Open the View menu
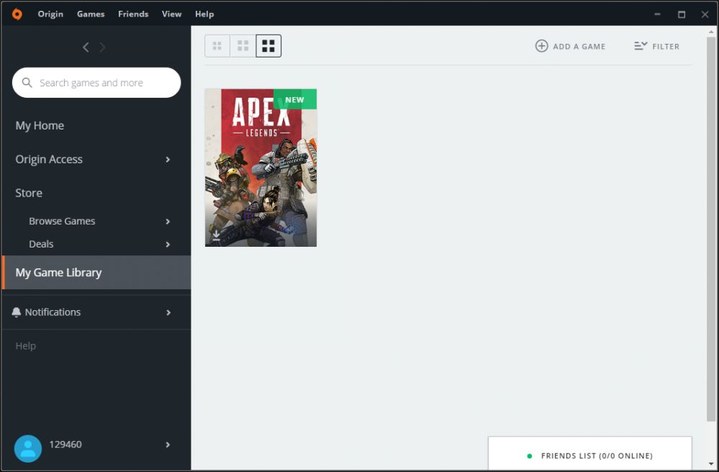The height and width of the screenshot is (472, 719). (171, 14)
